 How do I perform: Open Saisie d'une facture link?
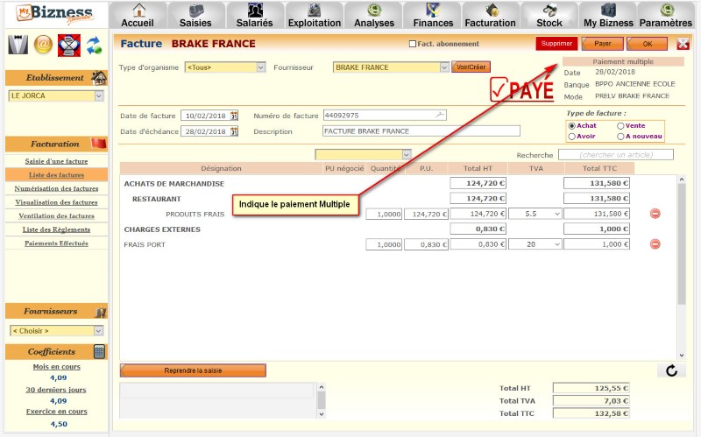pyautogui.click(x=56, y=161)
